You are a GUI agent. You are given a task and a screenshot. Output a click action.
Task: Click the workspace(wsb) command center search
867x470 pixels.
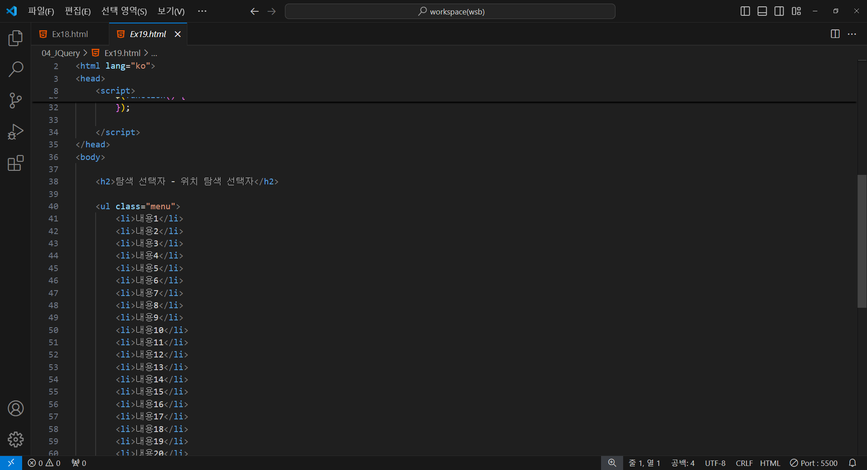point(450,11)
